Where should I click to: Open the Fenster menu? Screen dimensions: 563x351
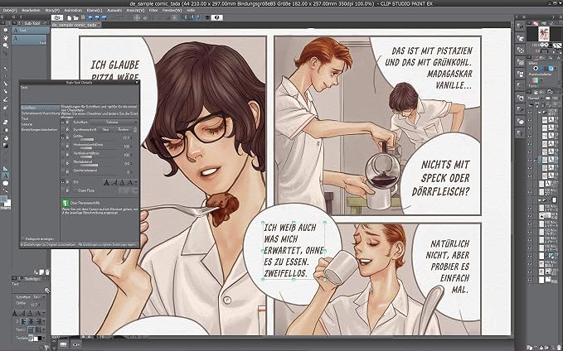(172, 11)
